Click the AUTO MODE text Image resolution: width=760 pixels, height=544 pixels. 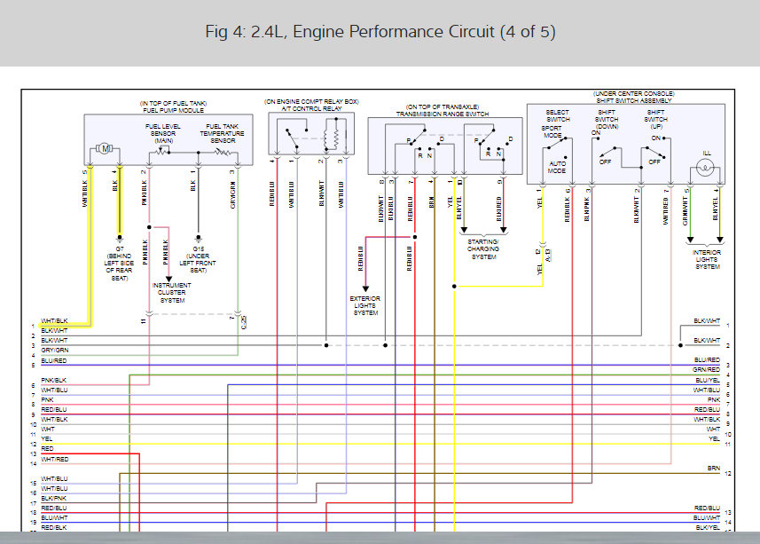pos(557,167)
